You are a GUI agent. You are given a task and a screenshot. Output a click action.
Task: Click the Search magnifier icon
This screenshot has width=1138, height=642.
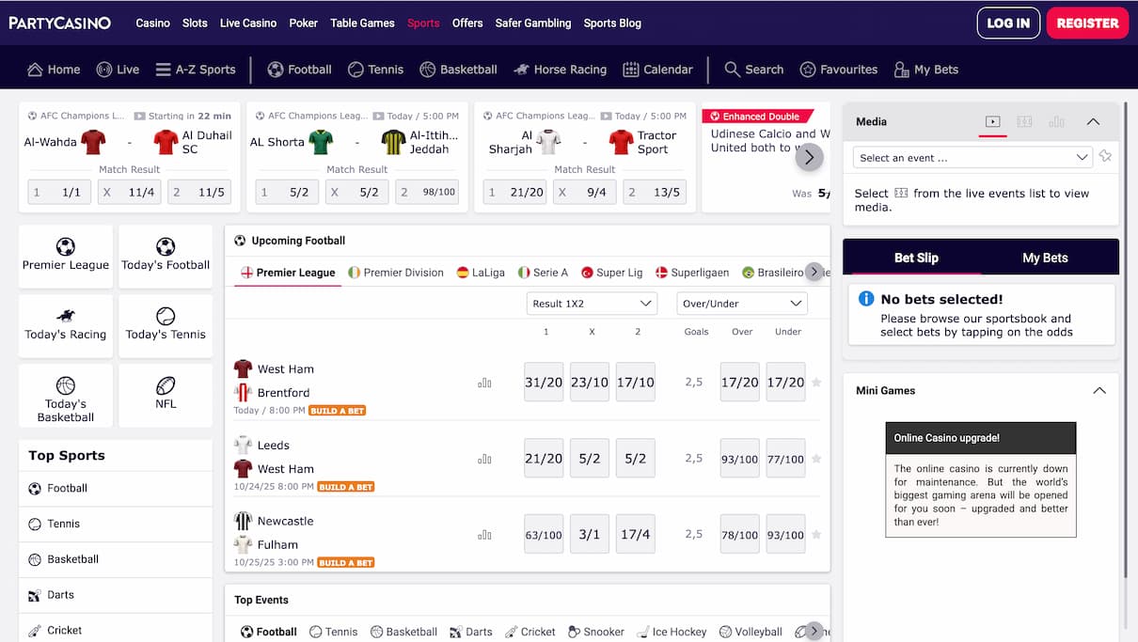(732, 70)
